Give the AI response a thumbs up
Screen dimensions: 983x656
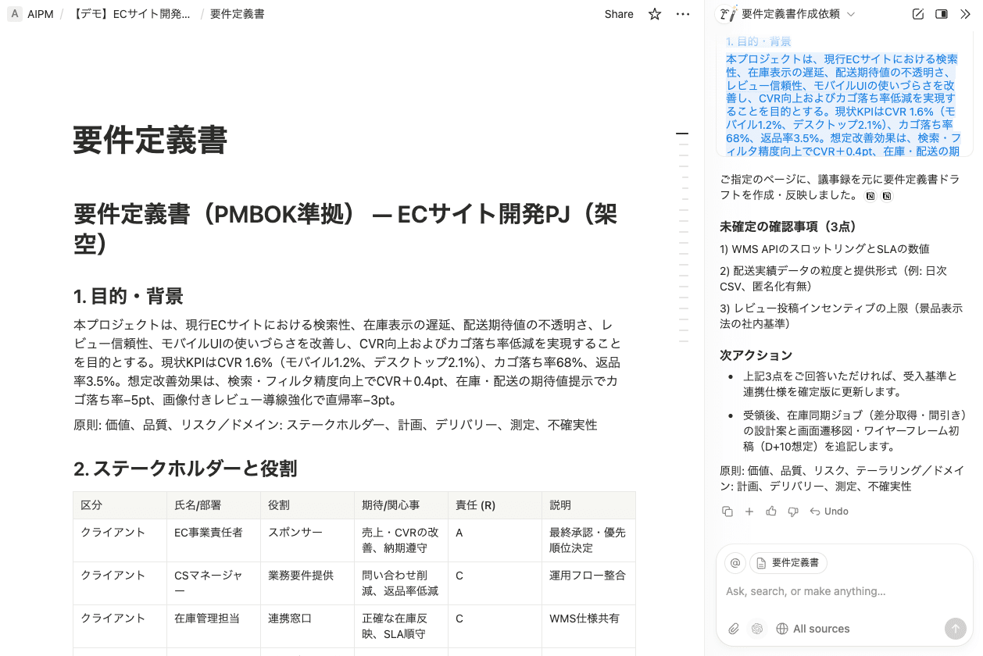771,512
